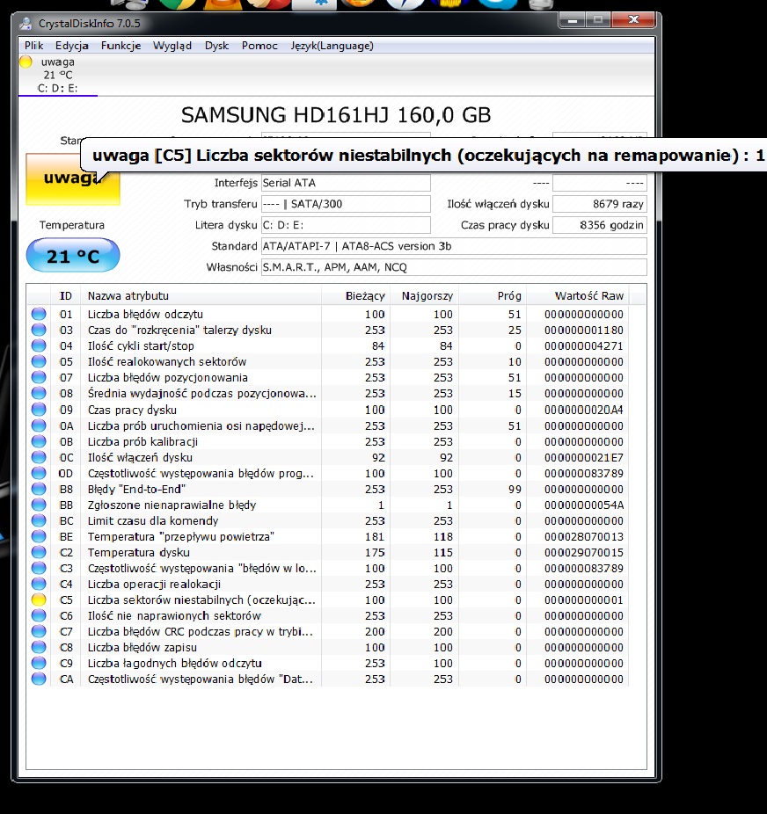Click the yellow uwaga health status button
The image size is (767, 814).
point(73,178)
